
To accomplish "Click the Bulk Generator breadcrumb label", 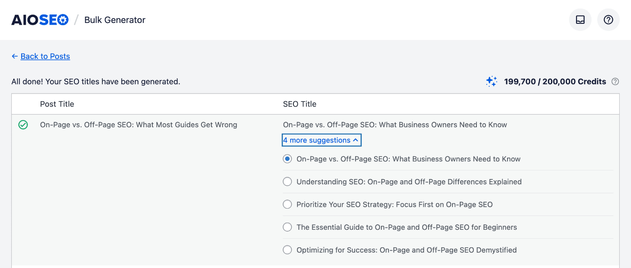I will pos(115,20).
